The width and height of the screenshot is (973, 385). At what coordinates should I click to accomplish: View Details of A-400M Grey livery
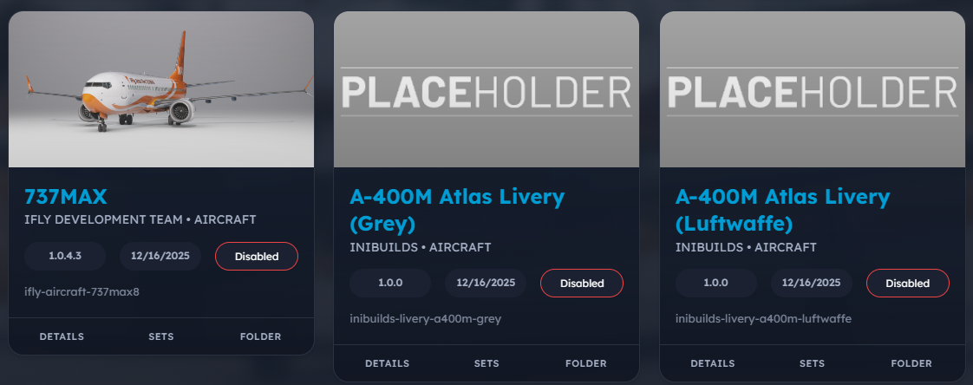pyautogui.click(x=387, y=363)
